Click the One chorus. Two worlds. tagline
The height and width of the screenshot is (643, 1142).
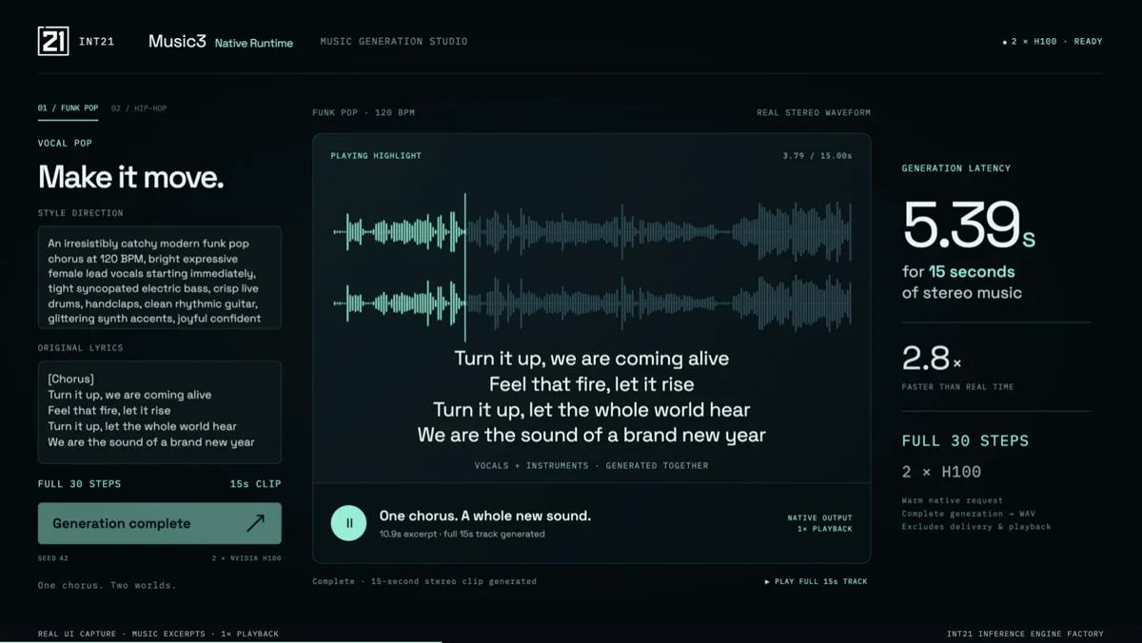tap(107, 585)
